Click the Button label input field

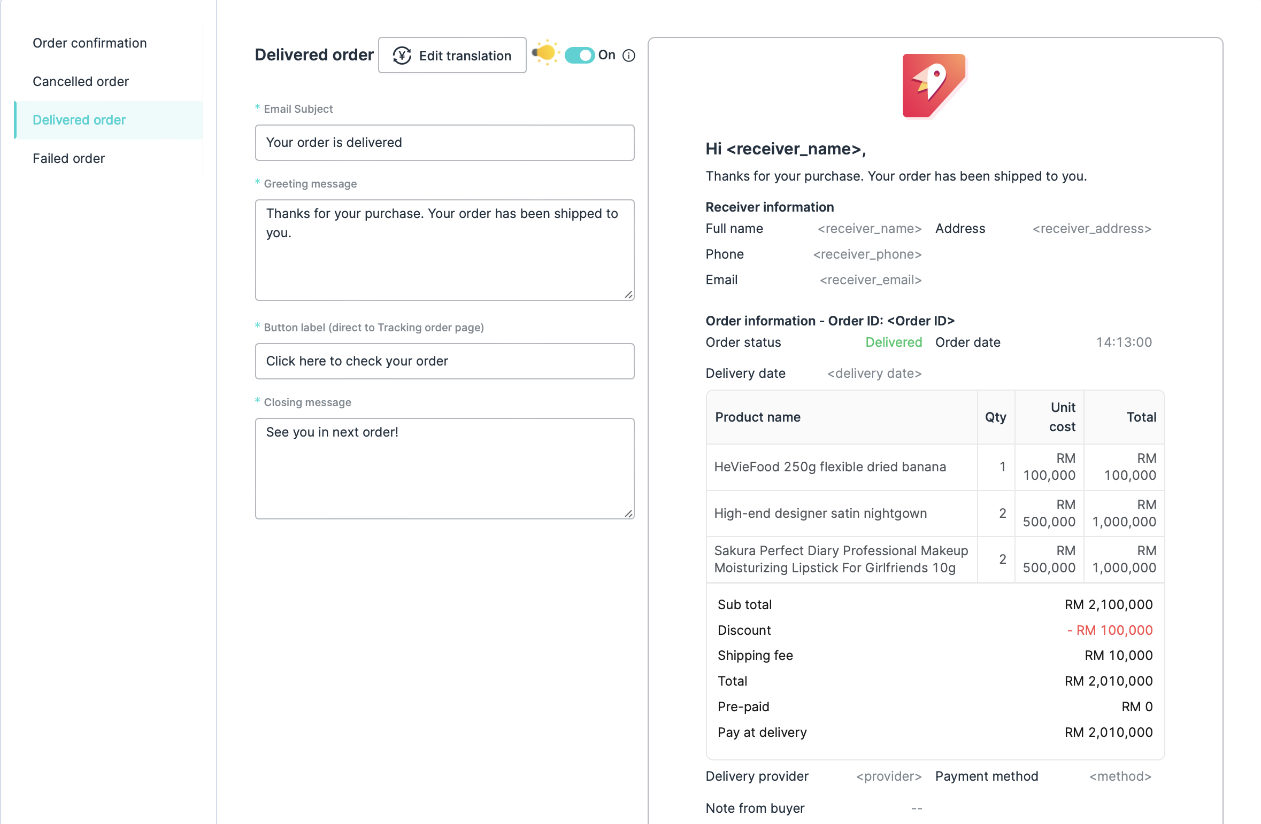point(444,361)
